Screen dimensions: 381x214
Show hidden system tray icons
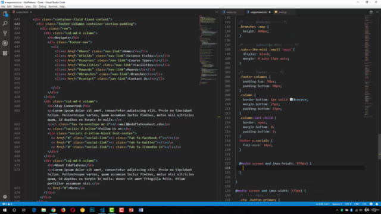(x=337, y=210)
